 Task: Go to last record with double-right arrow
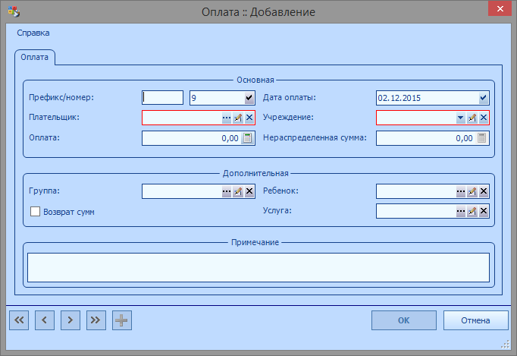pos(96,320)
